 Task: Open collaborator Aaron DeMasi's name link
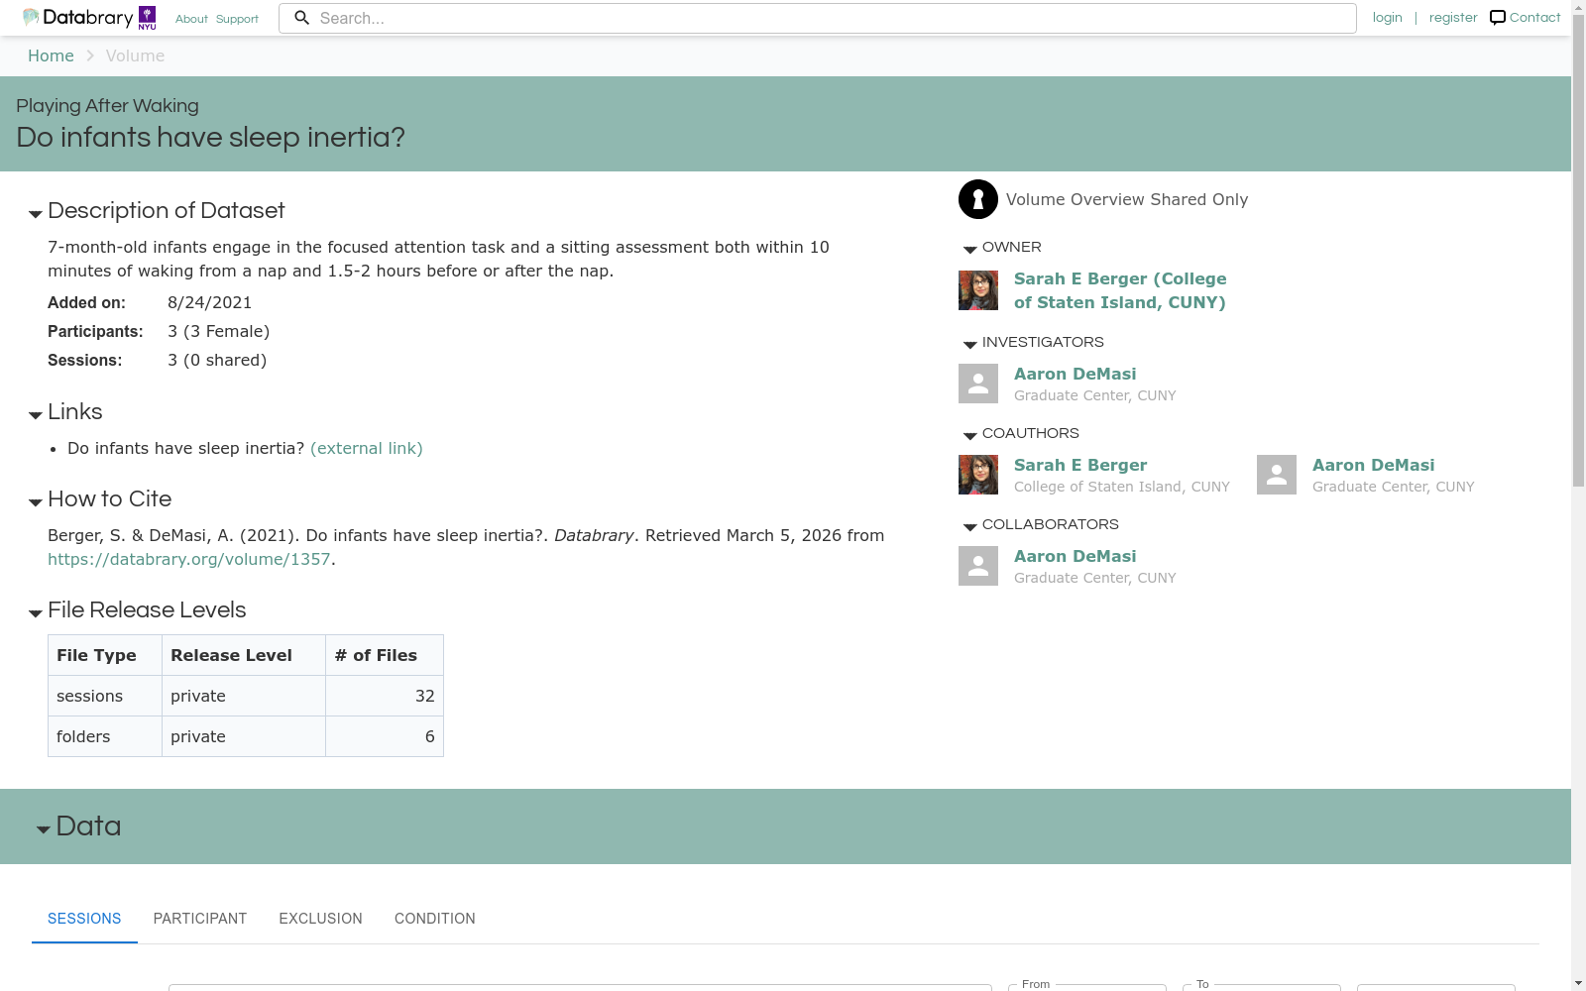(x=1076, y=556)
